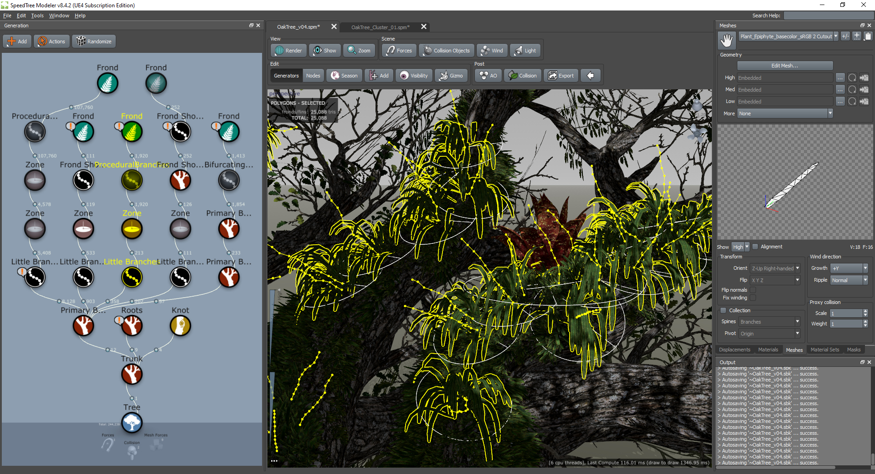Check the Flip normals checkbox
The image size is (875, 474).
click(x=753, y=290)
